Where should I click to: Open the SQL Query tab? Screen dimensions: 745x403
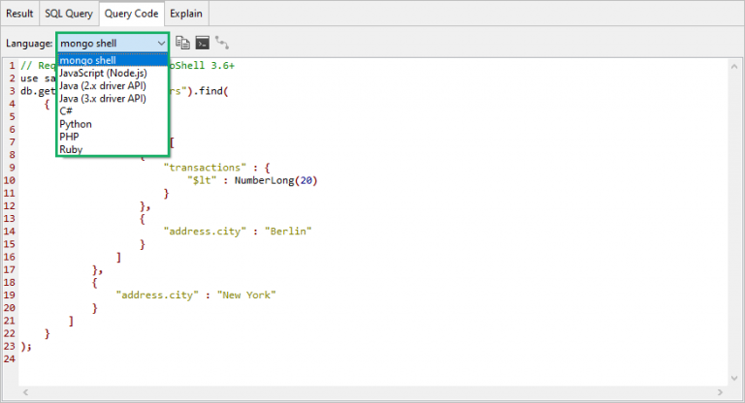coord(70,14)
